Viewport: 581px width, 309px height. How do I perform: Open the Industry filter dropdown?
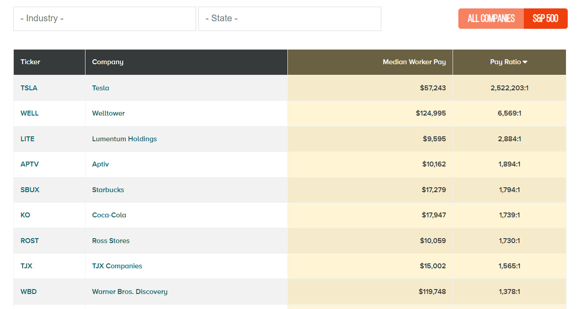(105, 19)
